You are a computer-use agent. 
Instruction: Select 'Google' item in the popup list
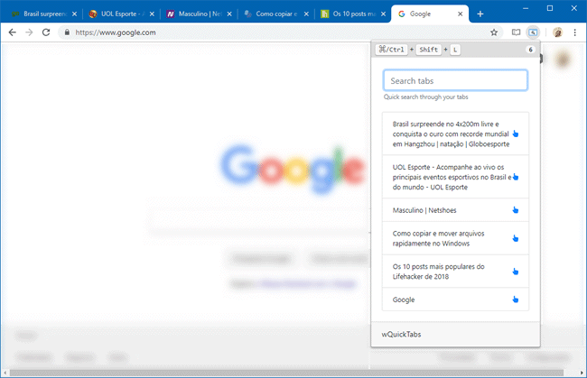tap(455, 300)
